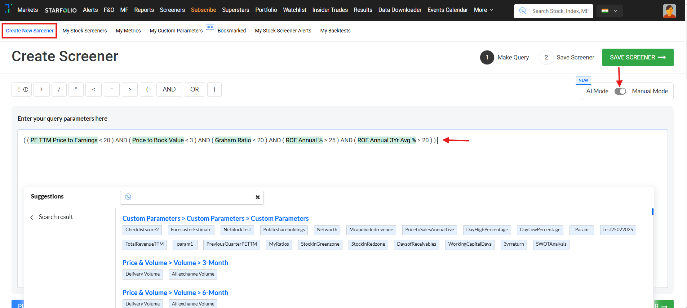
Task: Focus the top stock search field
Action: click(554, 11)
